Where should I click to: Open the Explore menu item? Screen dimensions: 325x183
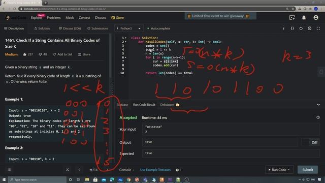coord(37,18)
